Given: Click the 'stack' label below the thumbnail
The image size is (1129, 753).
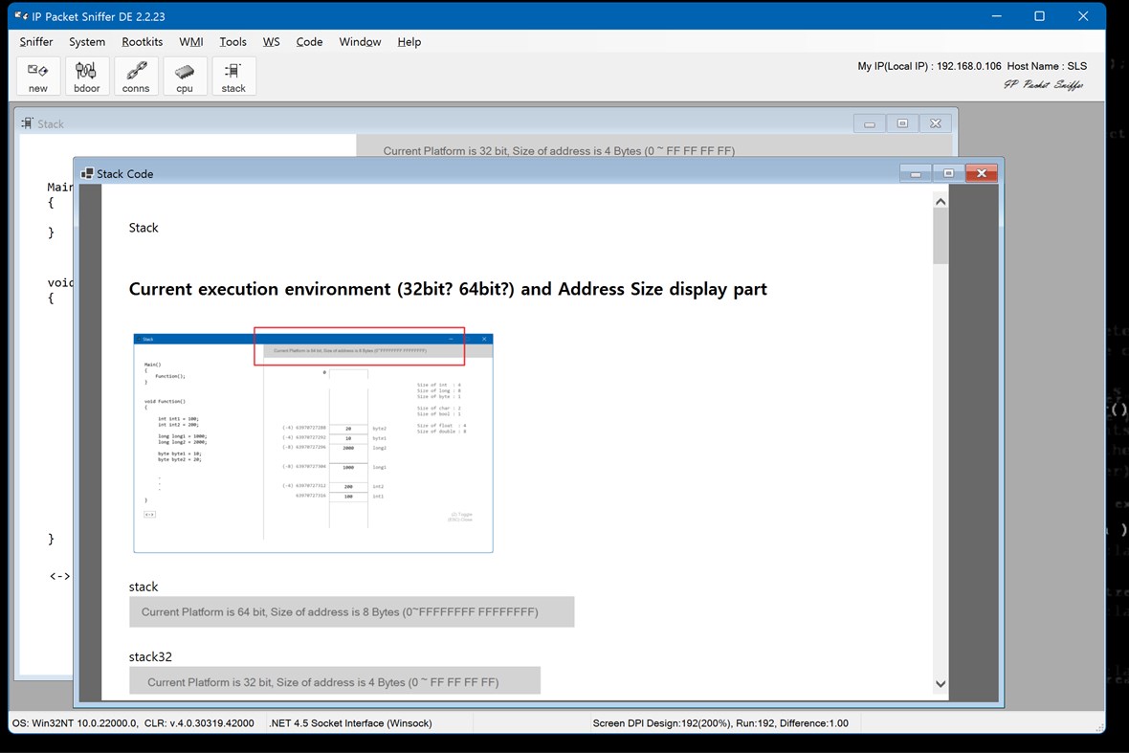Looking at the screenshot, I should click(144, 587).
